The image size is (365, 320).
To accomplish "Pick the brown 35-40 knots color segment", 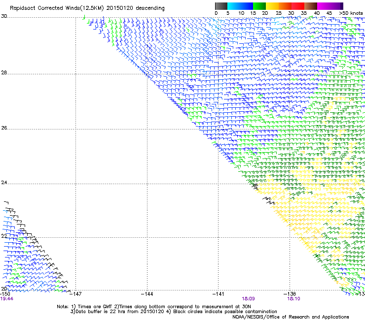I will tap(311, 6).
